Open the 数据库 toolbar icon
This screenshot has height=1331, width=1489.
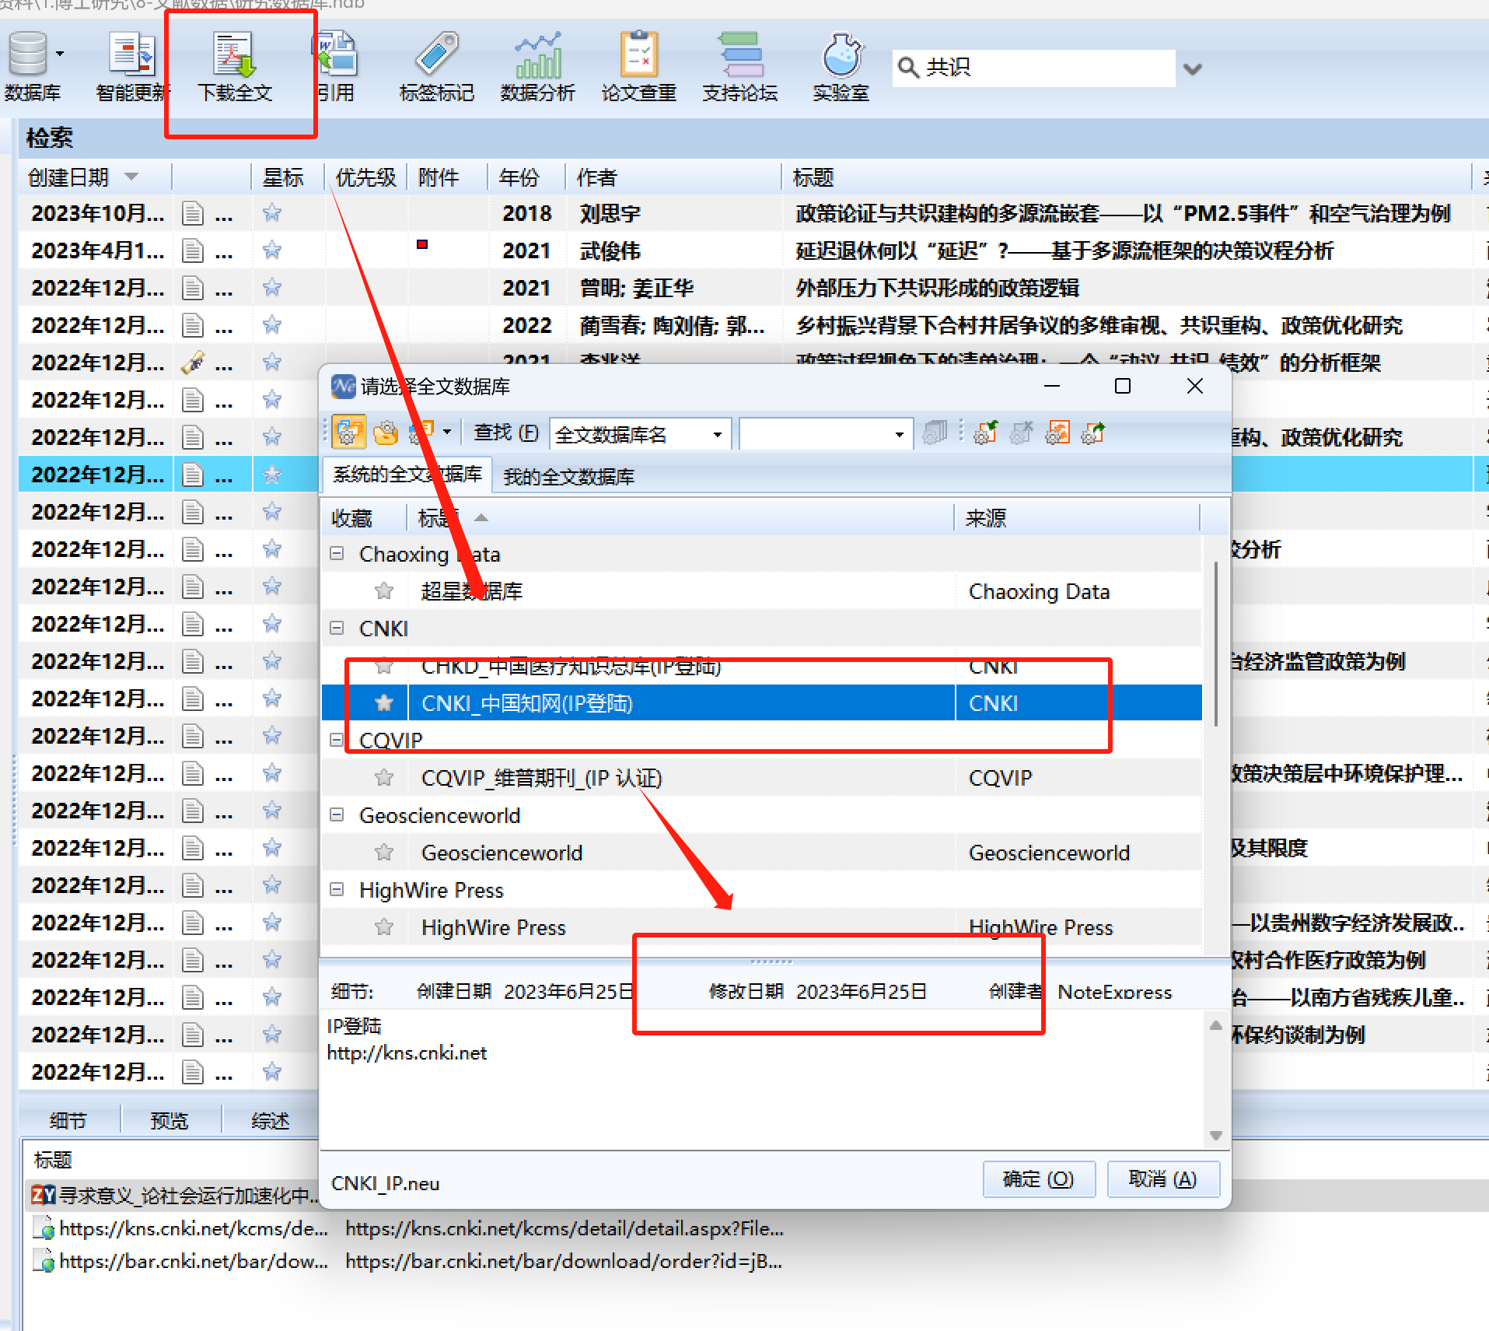click(28, 54)
